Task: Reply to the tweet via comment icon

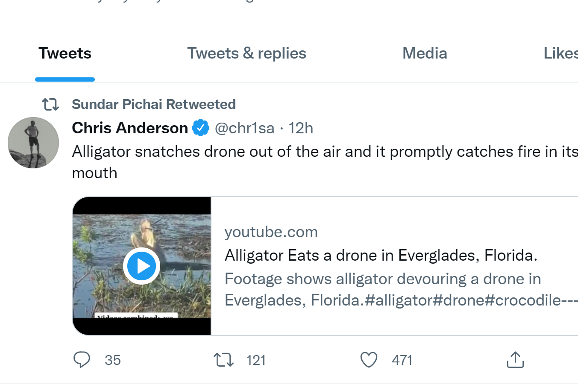Action: (x=82, y=360)
